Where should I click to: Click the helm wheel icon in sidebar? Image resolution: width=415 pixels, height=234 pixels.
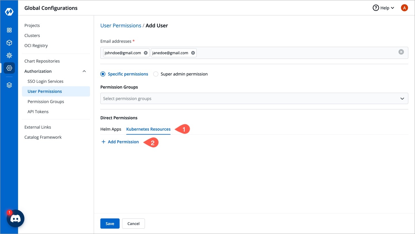tap(9, 55)
